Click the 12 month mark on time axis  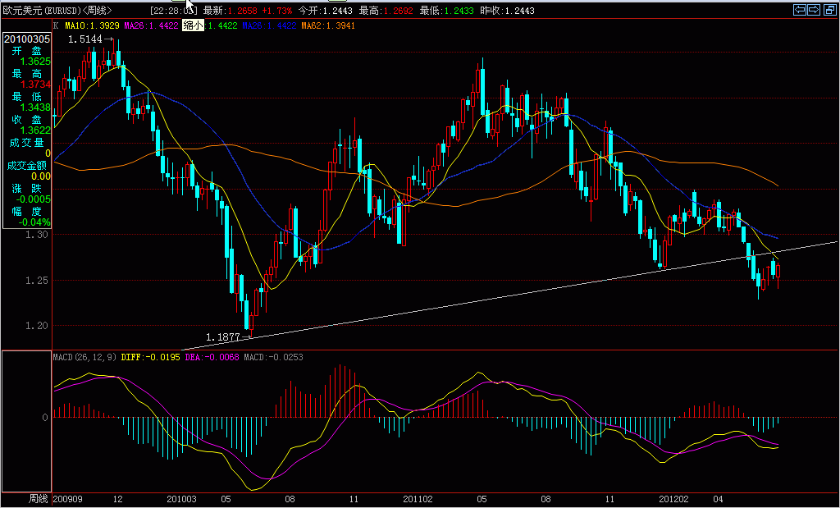118,500
